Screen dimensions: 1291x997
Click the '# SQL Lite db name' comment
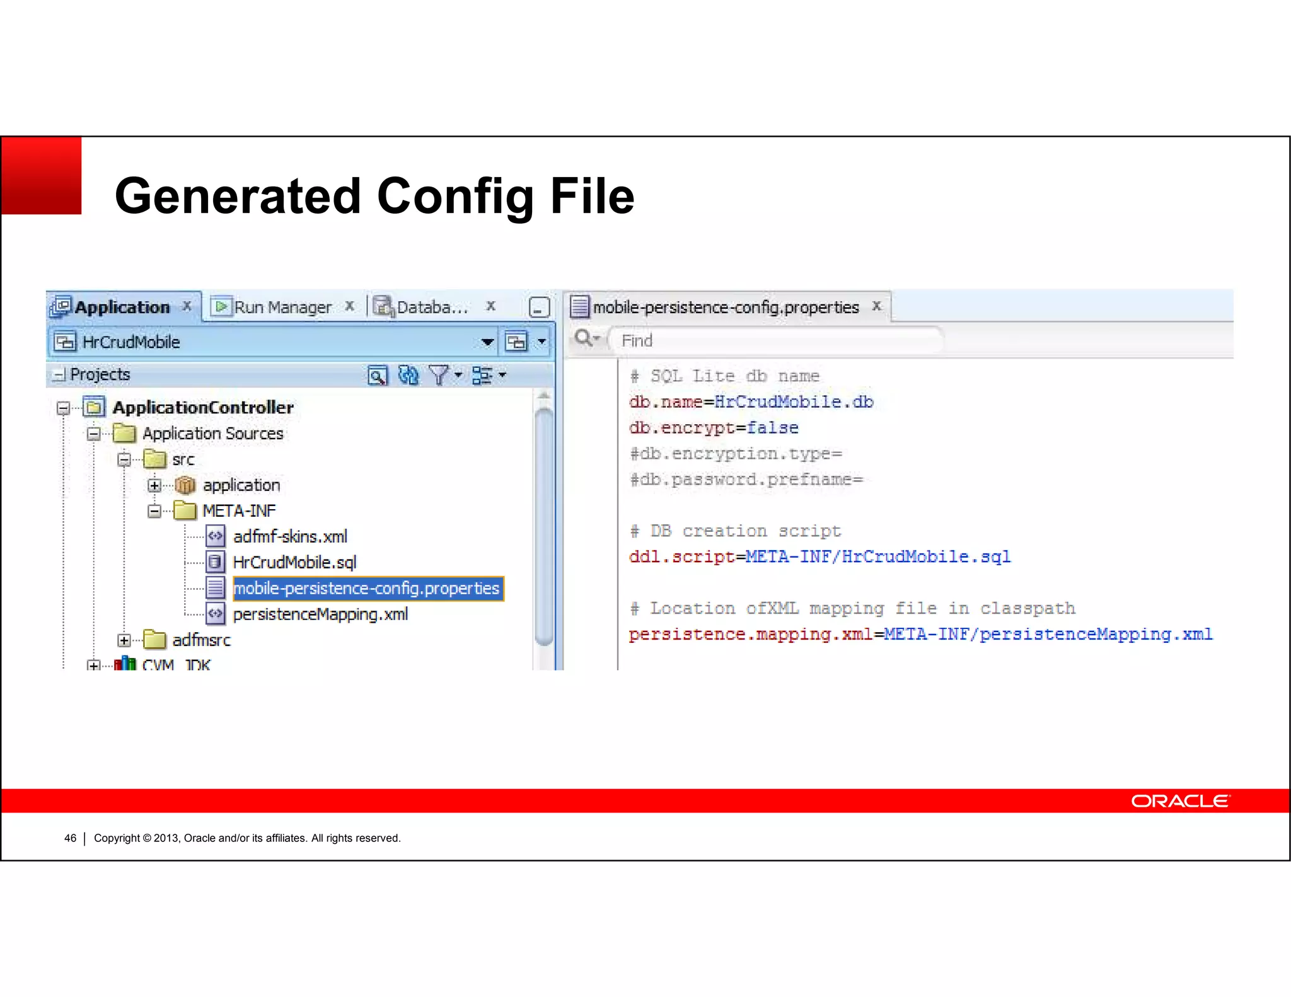click(x=724, y=376)
